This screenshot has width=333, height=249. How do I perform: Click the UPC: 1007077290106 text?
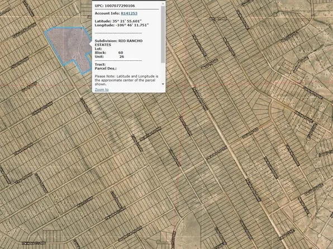coord(115,6)
